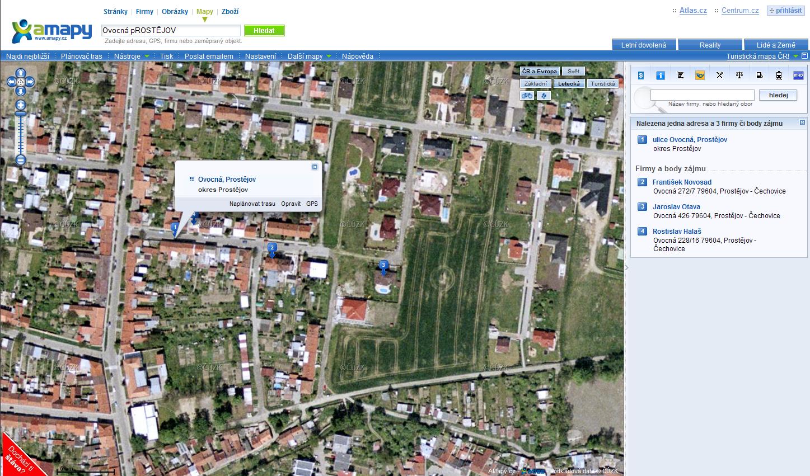The width and height of the screenshot is (810, 476).
Task: Click the MHD public transport icon
Action: coord(798,75)
